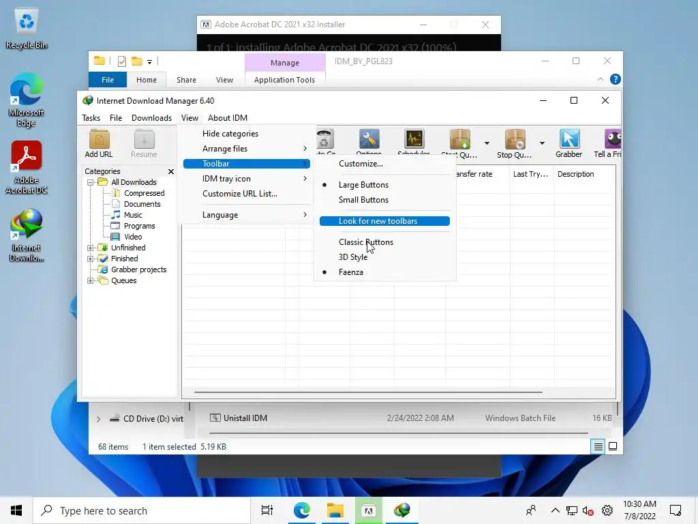Select the Faenza toolbar style
698x524 pixels.
pos(384,272)
